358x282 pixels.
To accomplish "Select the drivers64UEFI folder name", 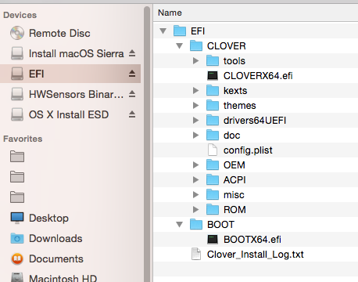I will pyautogui.click(x=255, y=121).
